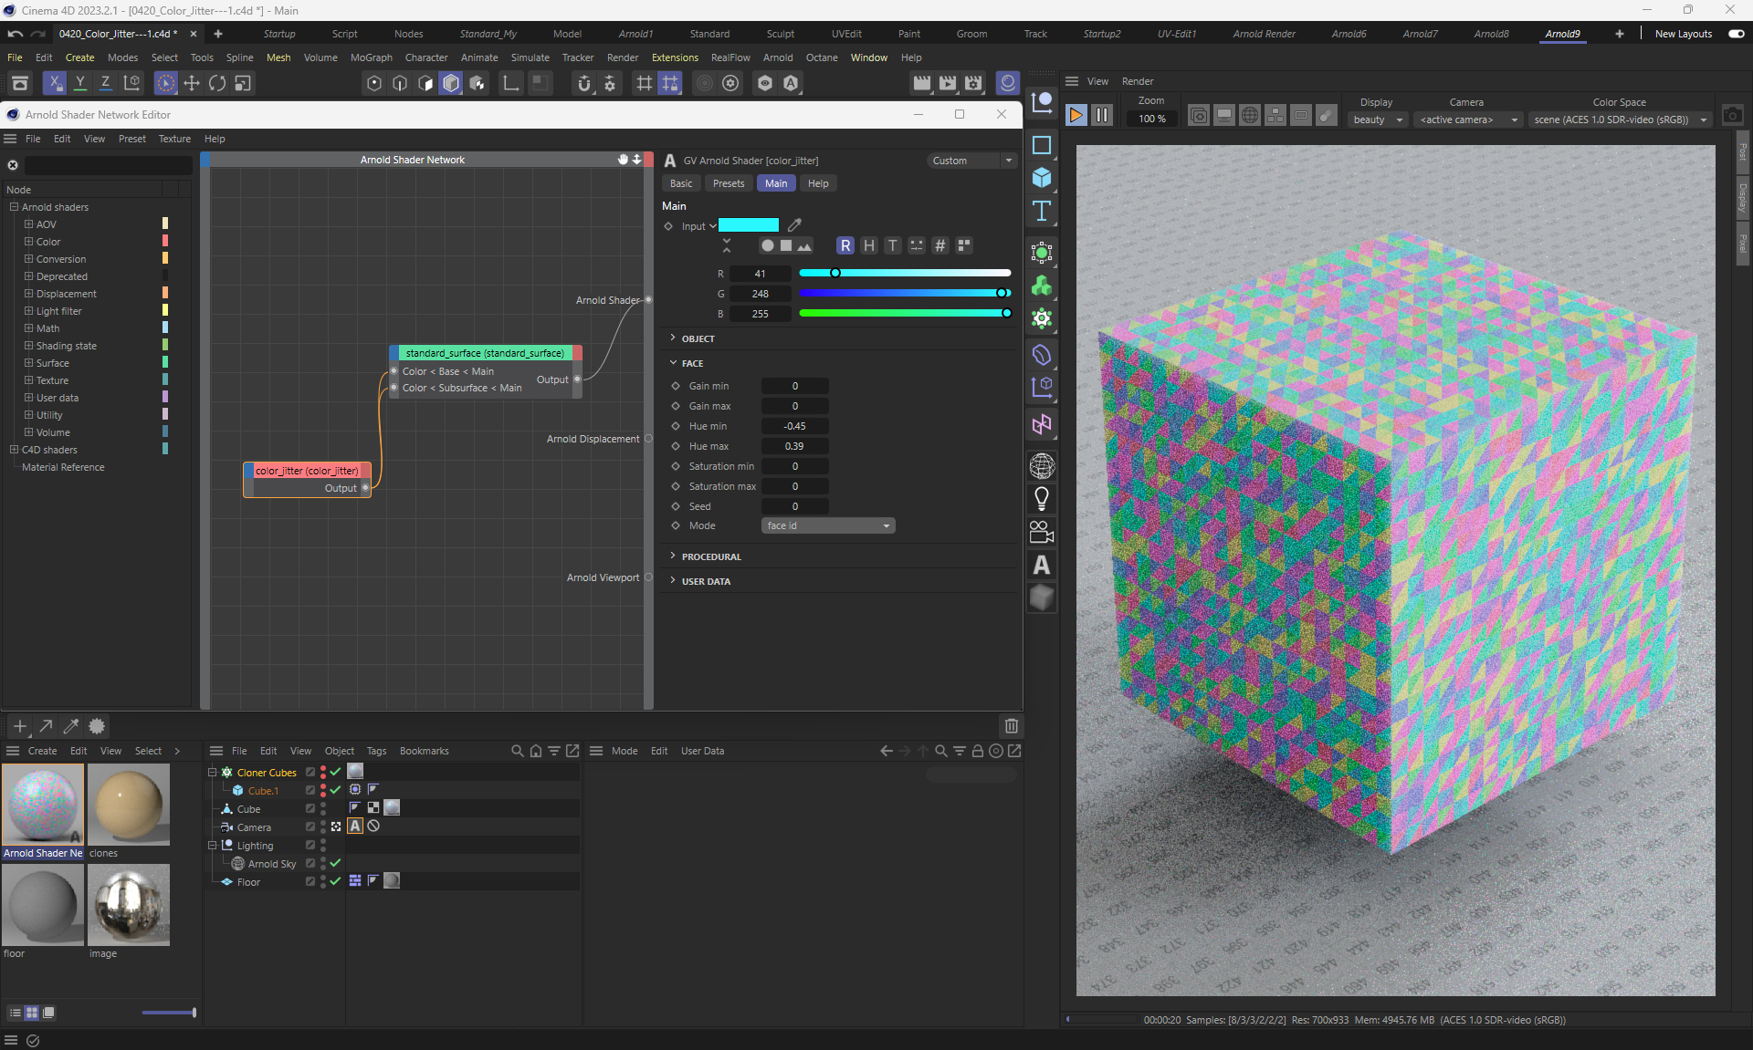Select the floor material thumbnail
The height and width of the screenshot is (1050, 1753).
(43, 904)
